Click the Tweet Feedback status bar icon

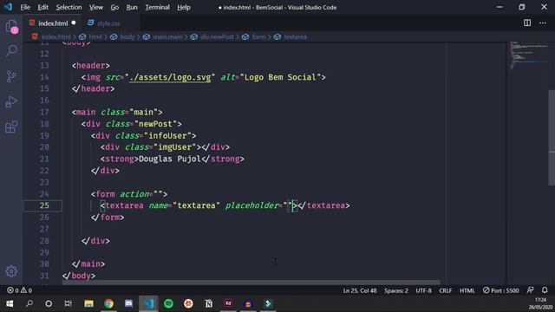point(530,290)
